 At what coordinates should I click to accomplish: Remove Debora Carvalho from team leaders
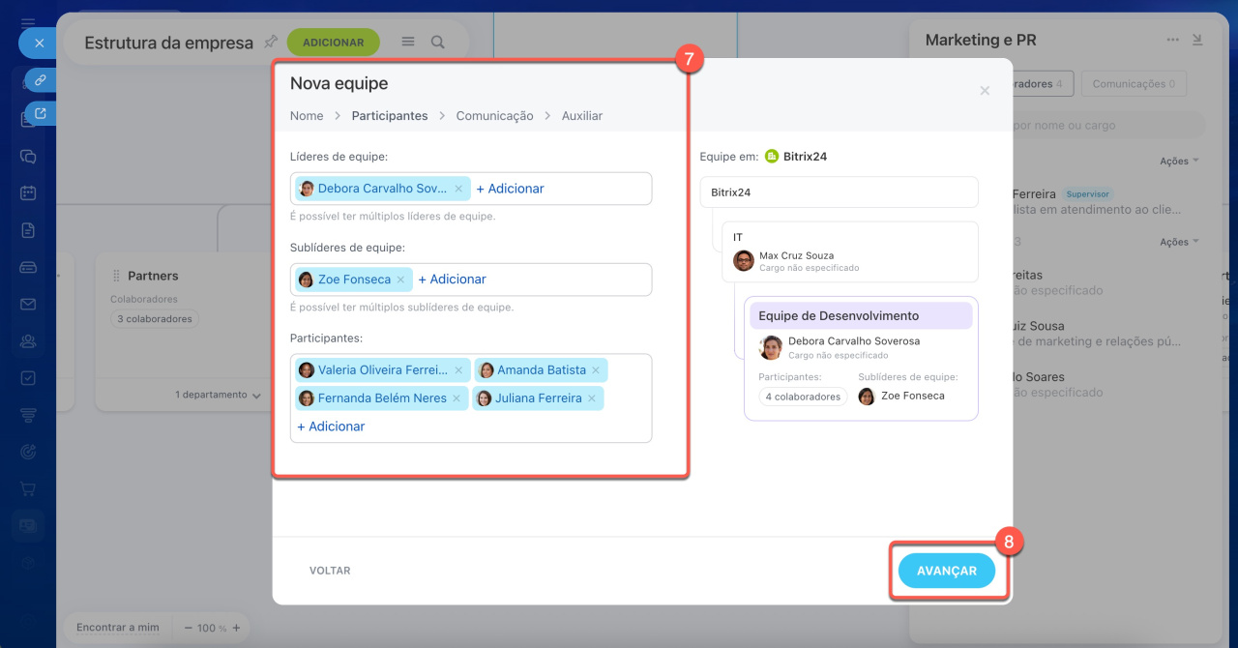click(x=459, y=189)
